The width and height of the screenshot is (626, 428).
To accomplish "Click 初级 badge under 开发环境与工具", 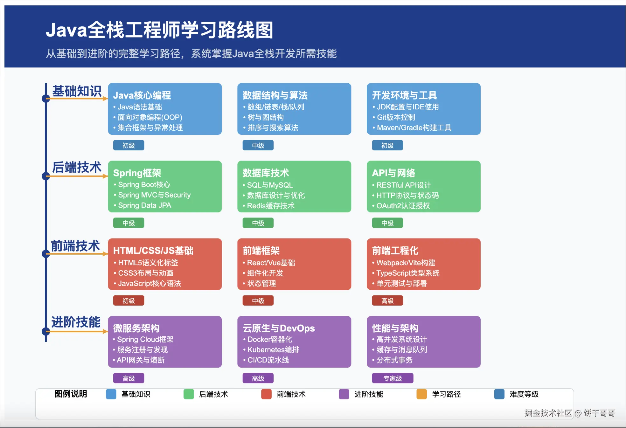I will pyautogui.click(x=387, y=145).
